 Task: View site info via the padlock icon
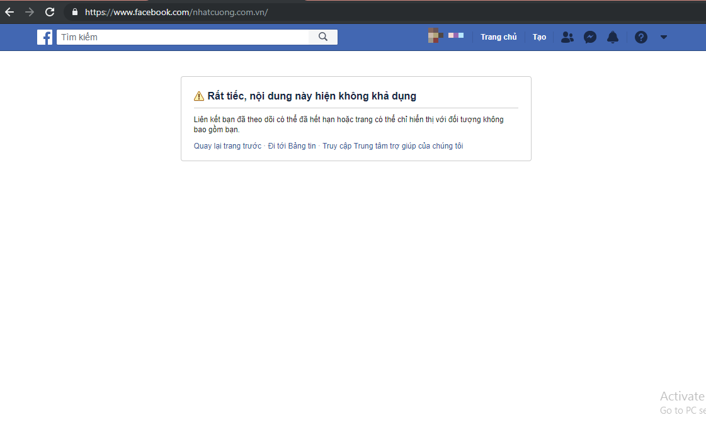75,12
